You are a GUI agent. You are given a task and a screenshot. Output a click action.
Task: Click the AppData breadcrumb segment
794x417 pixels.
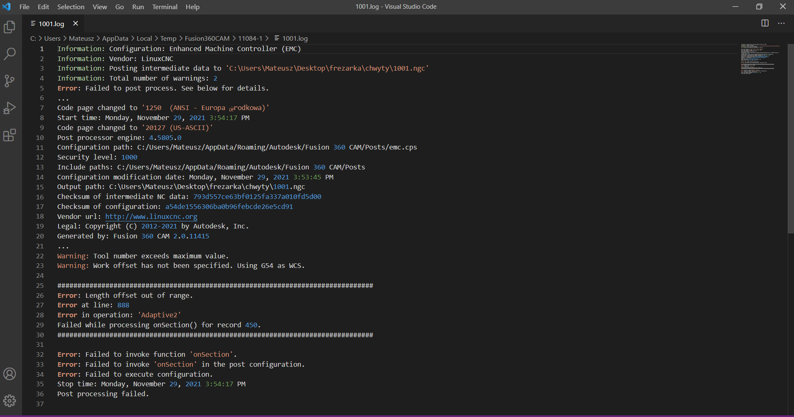pyautogui.click(x=115, y=38)
